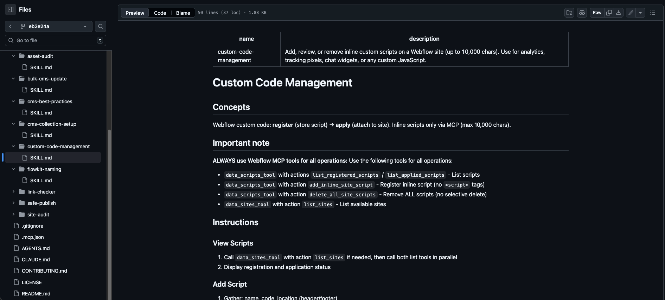The height and width of the screenshot is (300, 665).
Task: Collapse the cms-collection-setup folder
Action: click(x=13, y=124)
